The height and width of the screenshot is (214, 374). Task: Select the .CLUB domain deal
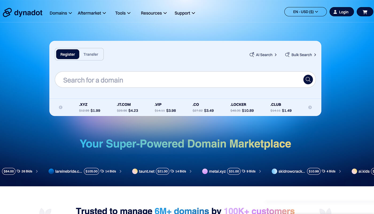pyautogui.click(x=281, y=107)
